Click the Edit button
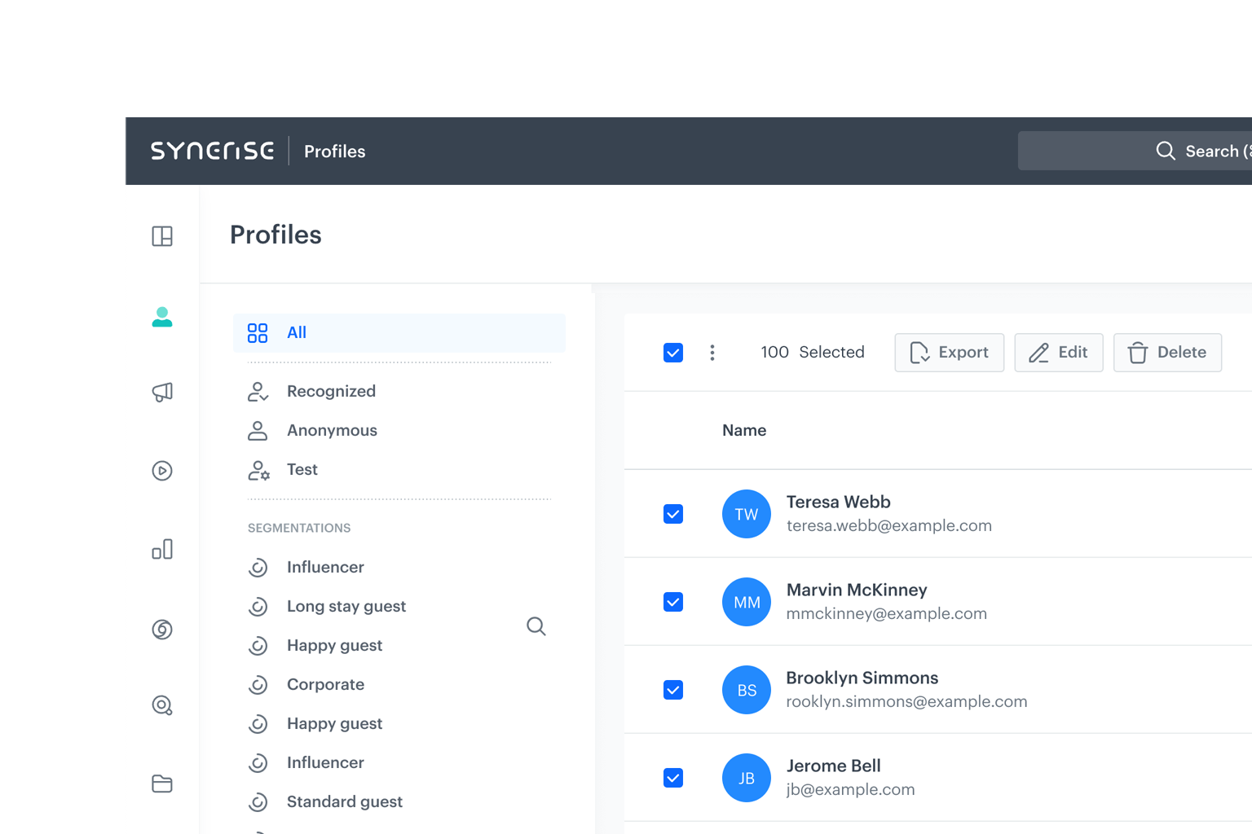This screenshot has width=1252, height=834. 1058,352
